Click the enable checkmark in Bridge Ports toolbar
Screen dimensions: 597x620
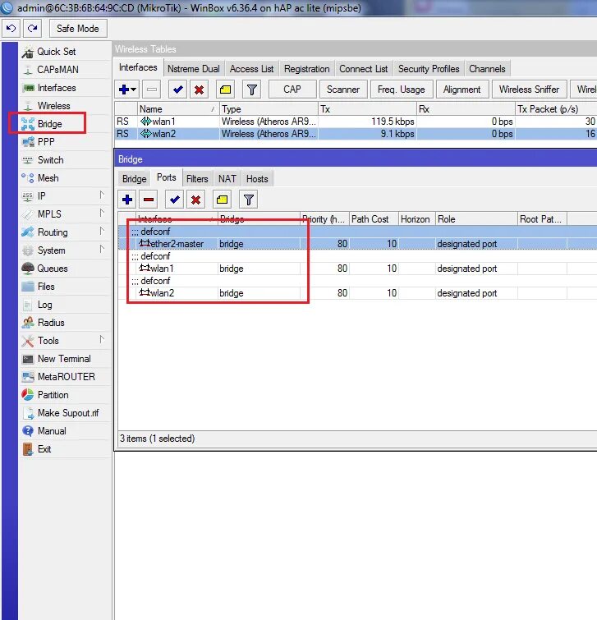pos(174,200)
